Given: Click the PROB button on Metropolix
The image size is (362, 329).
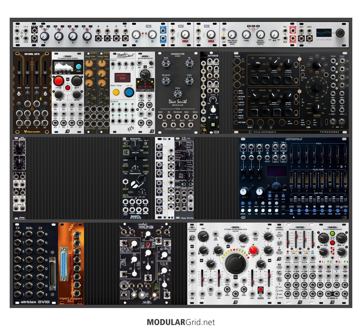Looking at the screenshot, I should click(330, 211).
